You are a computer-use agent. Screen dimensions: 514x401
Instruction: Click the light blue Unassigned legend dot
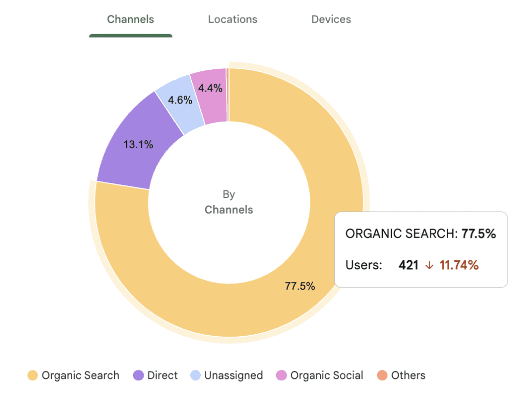click(x=195, y=375)
